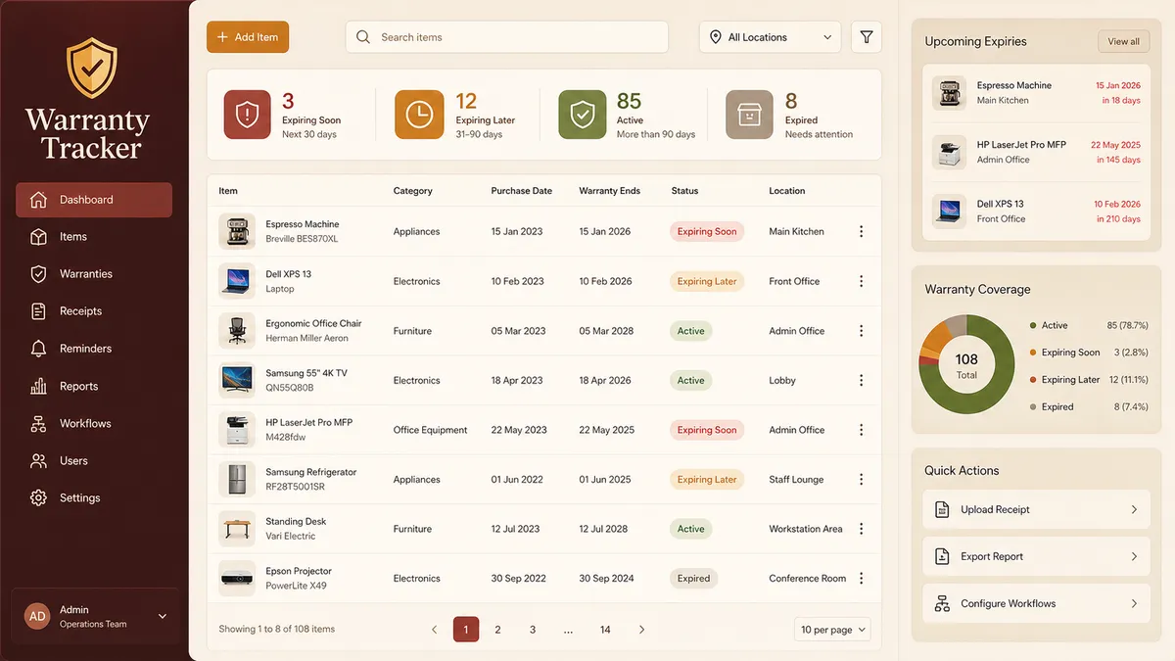Focus the Search items input field

click(x=506, y=37)
